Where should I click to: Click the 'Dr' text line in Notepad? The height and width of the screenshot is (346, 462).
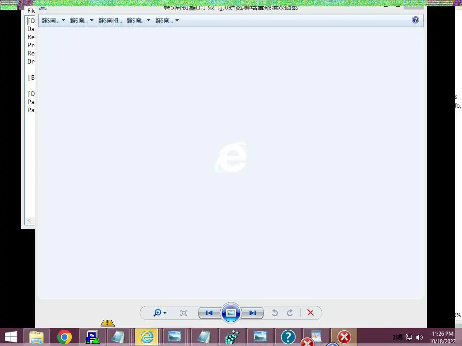(x=31, y=61)
